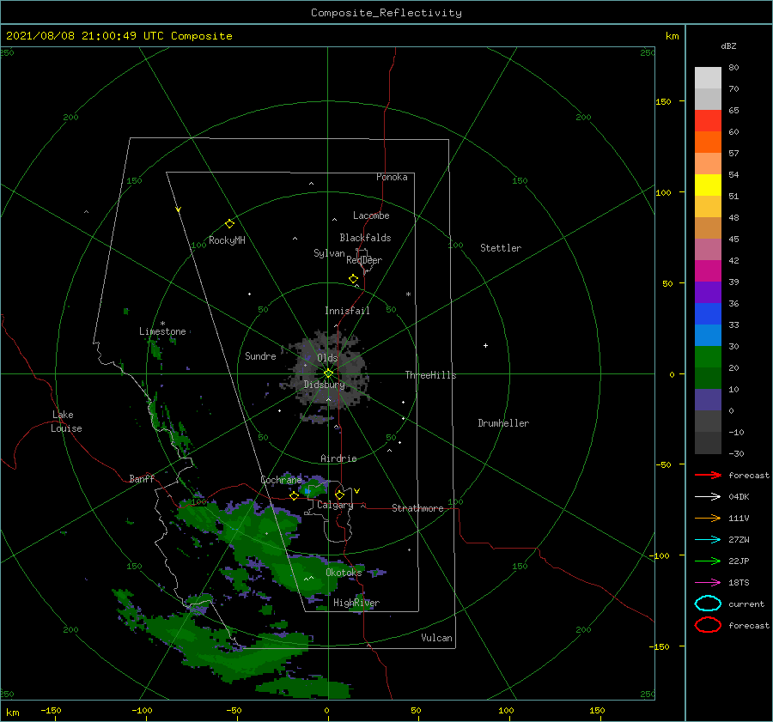Viewport: 773px width, 722px height.
Task: Click the Didsbury label
Action: click(x=324, y=385)
